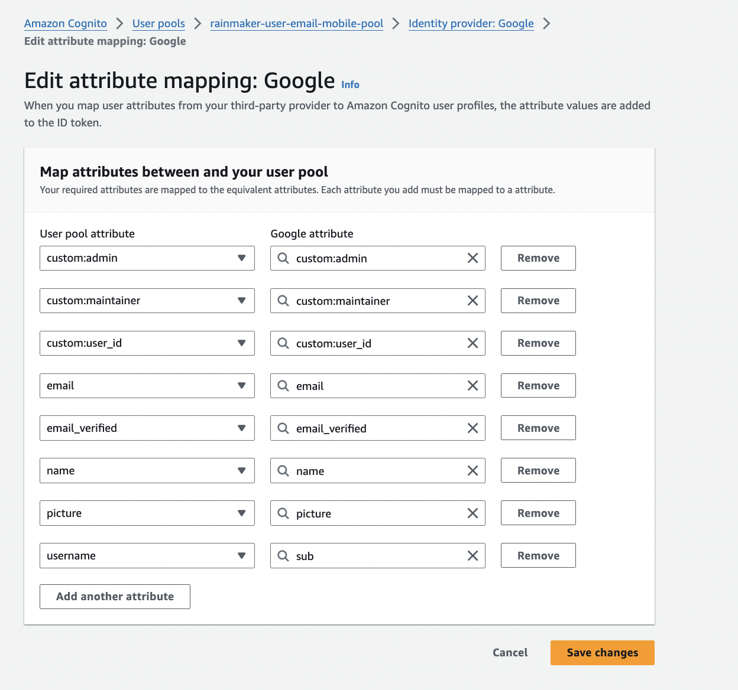Clear the email Google attribute field
Screen dimensions: 738x690
472,386
